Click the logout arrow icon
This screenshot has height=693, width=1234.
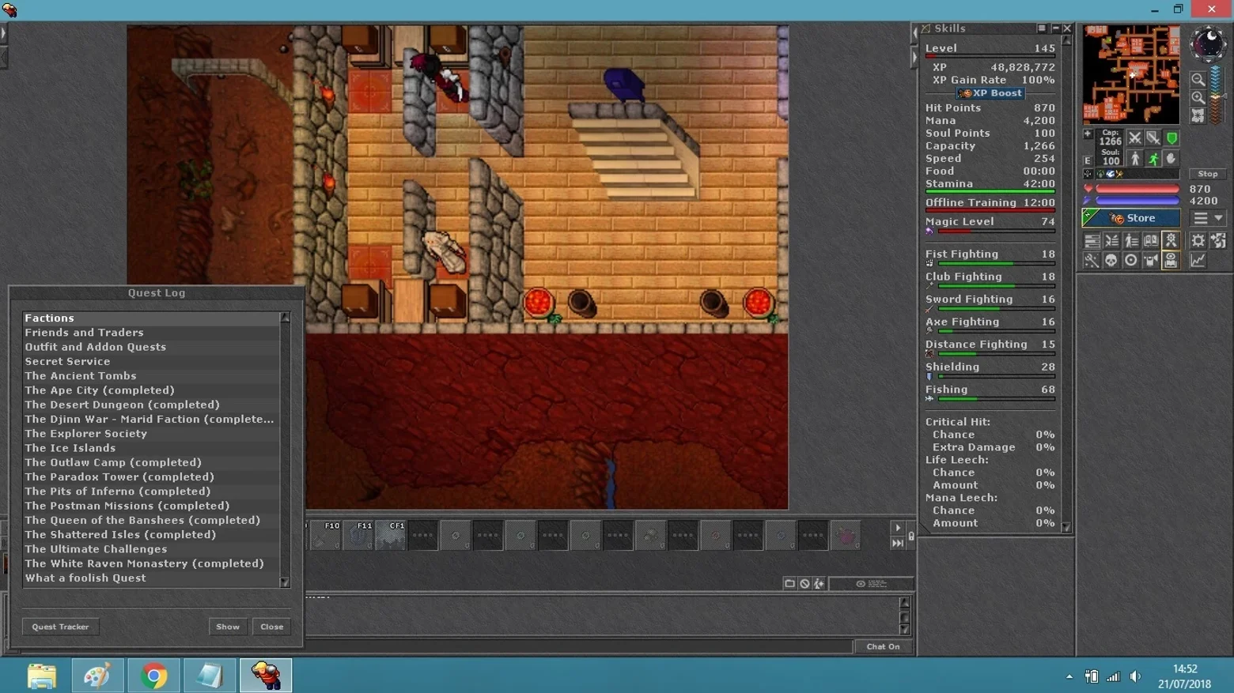pyautogui.click(x=1218, y=241)
